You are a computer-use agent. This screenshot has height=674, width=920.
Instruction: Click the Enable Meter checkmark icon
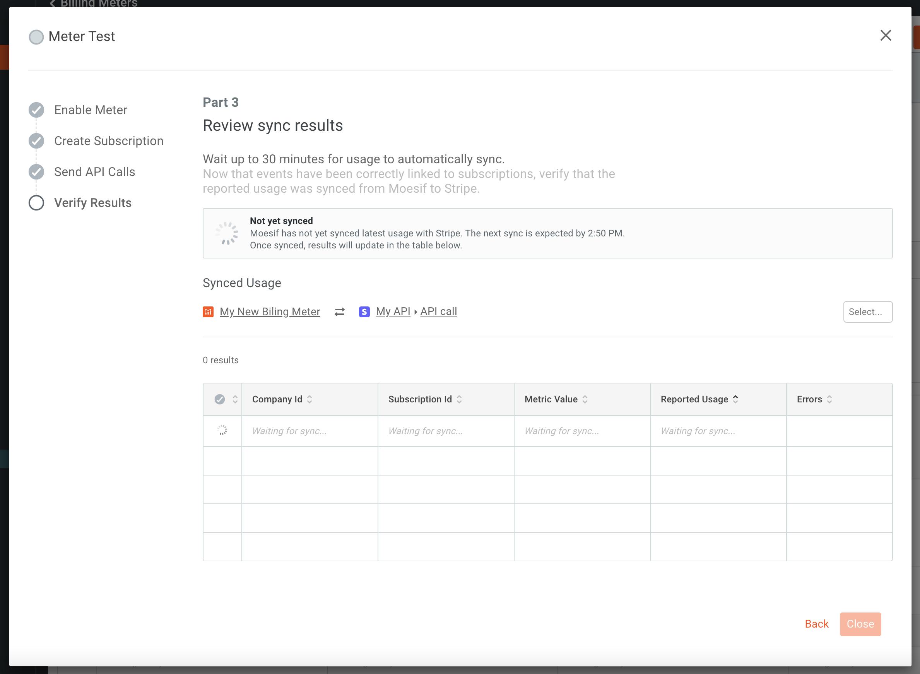click(36, 110)
